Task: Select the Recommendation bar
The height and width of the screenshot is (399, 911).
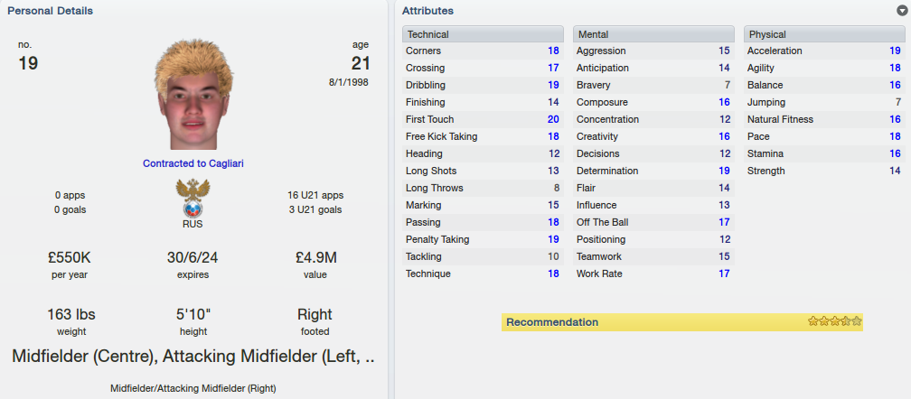Action: (x=682, y=322)
